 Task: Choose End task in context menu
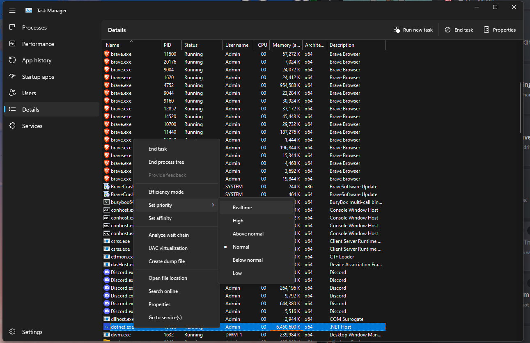click(x=177, y=149)
